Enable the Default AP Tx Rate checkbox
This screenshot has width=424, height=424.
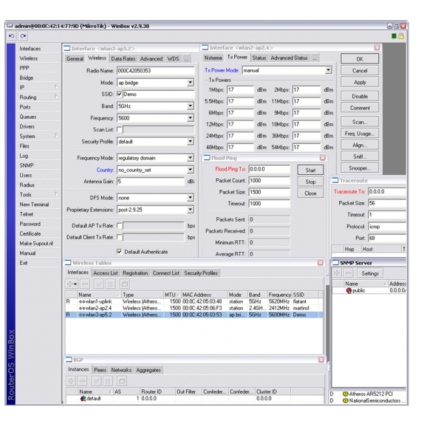point(119,226)
